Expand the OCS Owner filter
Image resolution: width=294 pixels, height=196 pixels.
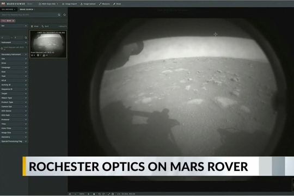tap(14, 111)
